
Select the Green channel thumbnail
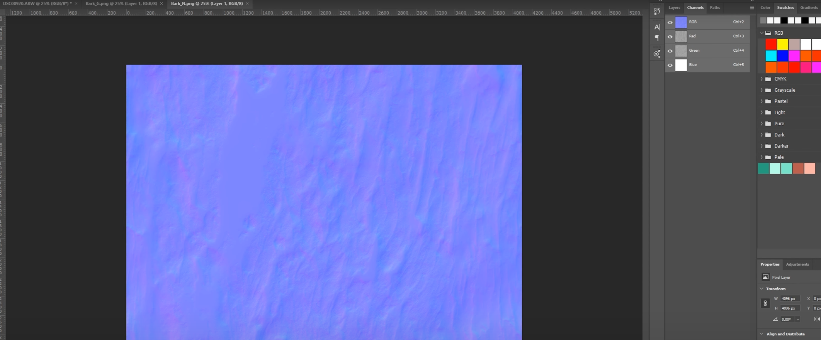681,51
